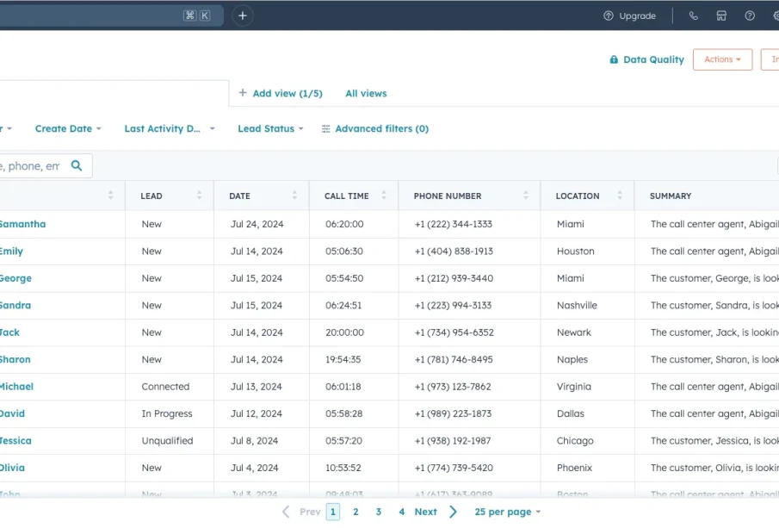Sort by the Lead column sort icon
This screenshot has width=779, height=528.
(x=200, y=196)
